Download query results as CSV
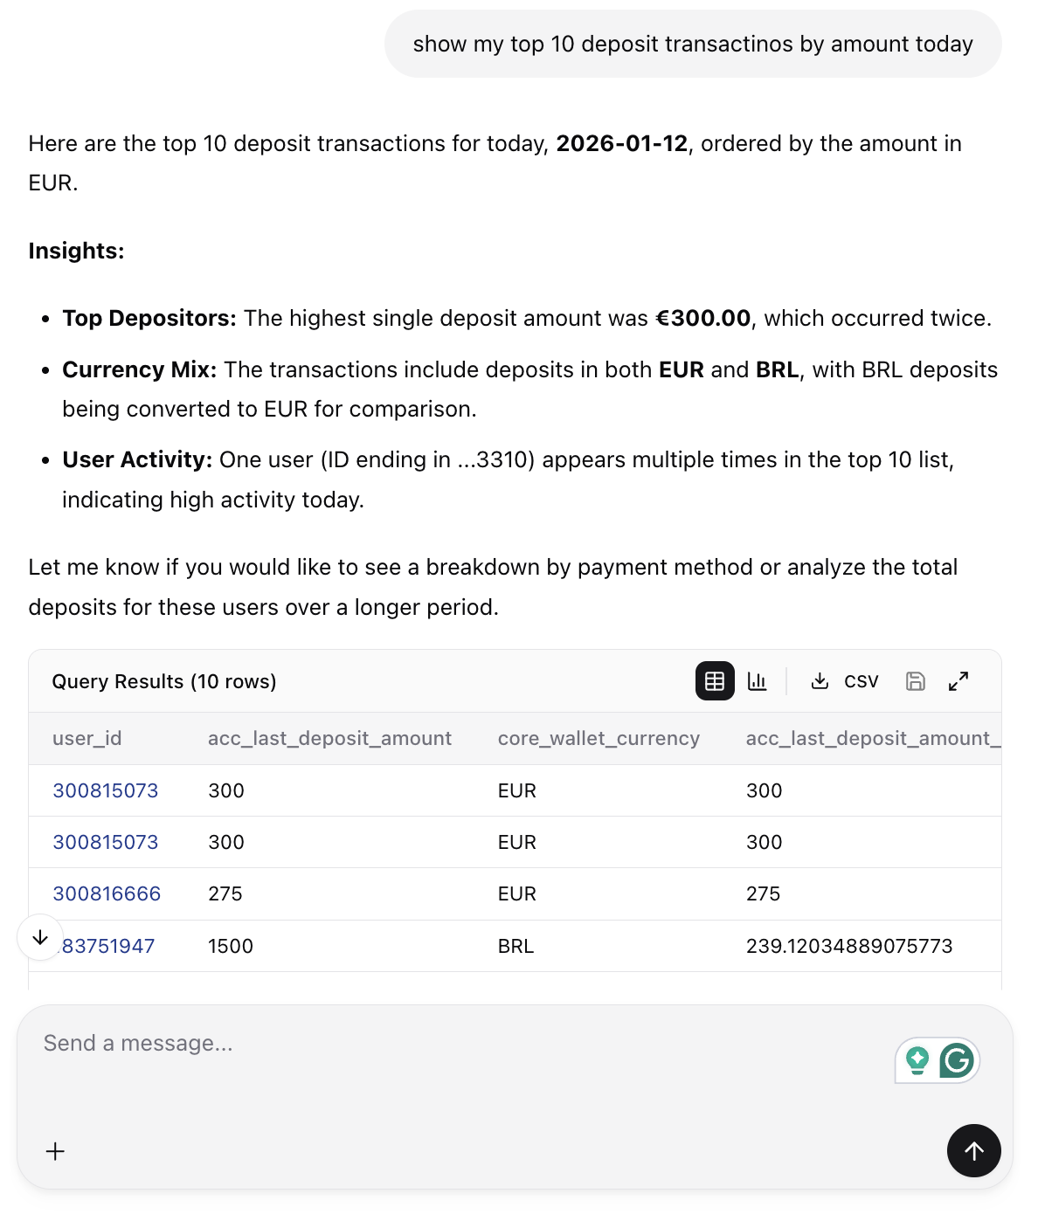 tap(845, 681)
